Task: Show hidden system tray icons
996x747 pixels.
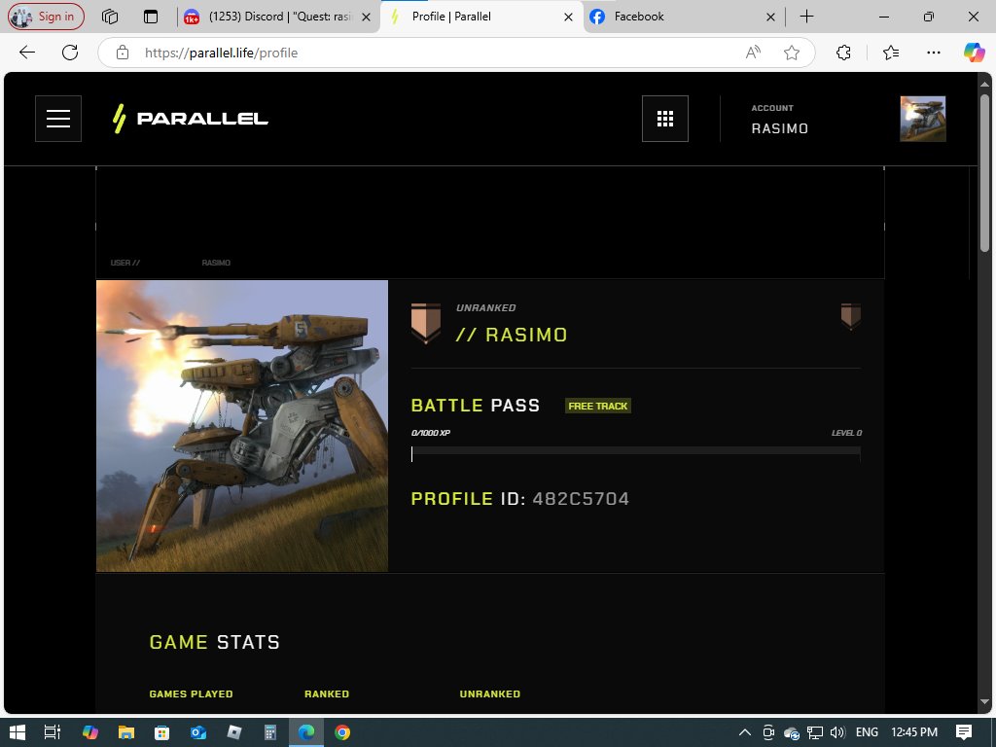Action: [x=744, y=732]
